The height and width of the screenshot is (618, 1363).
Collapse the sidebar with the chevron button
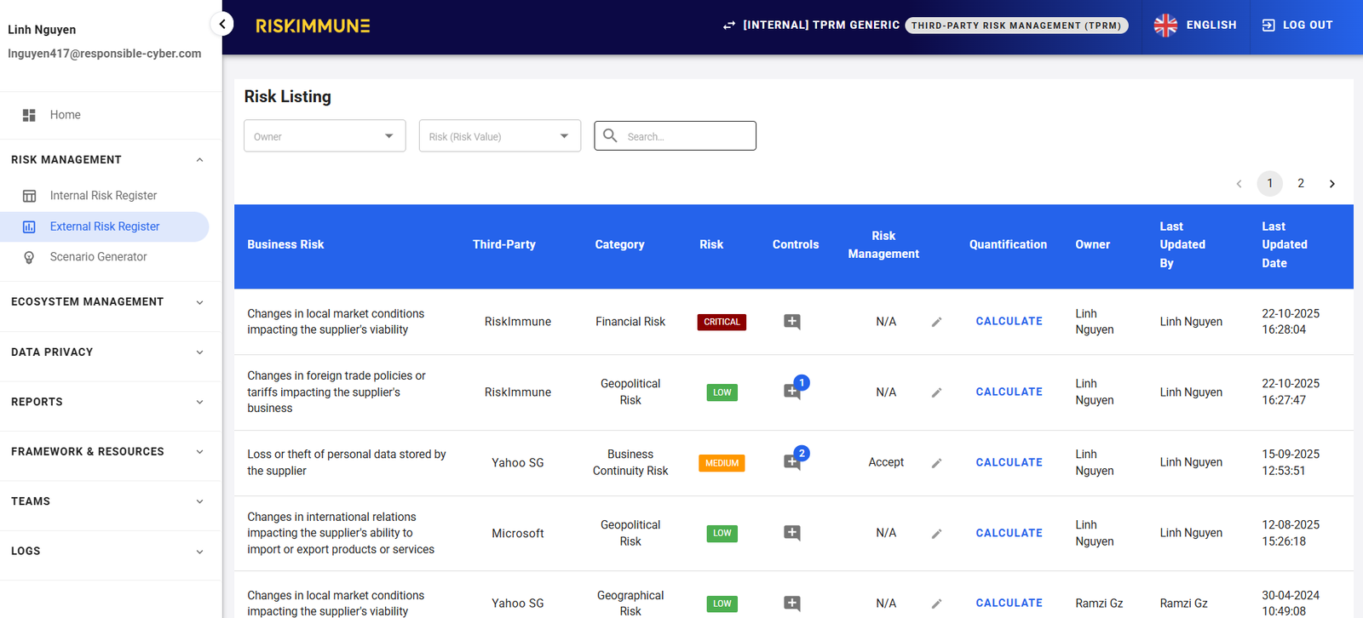click(x=221, y=24)
